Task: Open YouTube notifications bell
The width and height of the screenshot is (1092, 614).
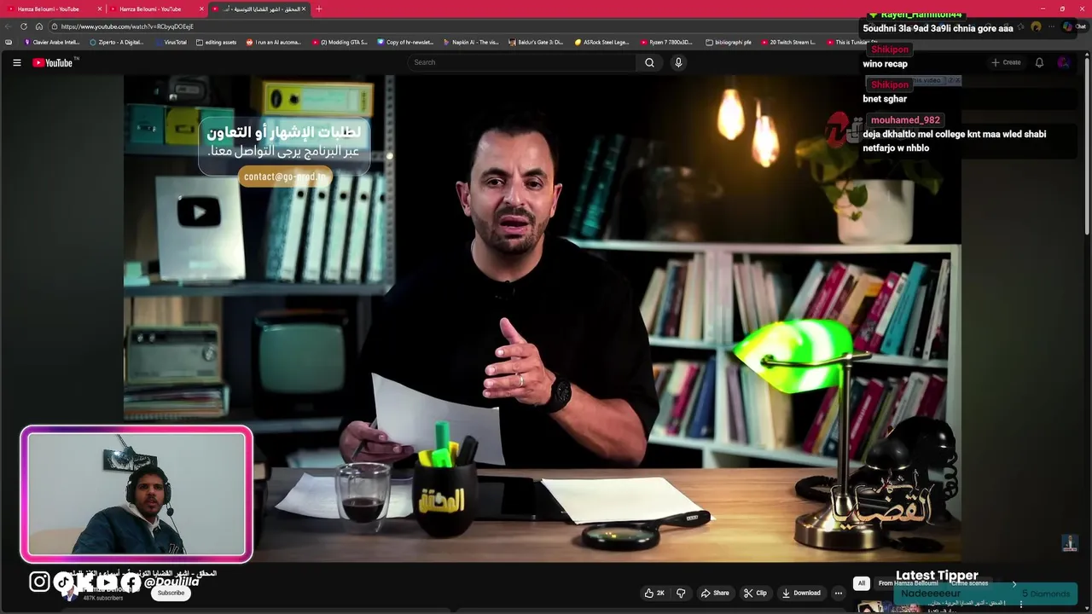Action: (1039, 62)
